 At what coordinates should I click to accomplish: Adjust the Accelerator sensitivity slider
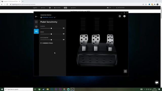click(x=51, y=40)
